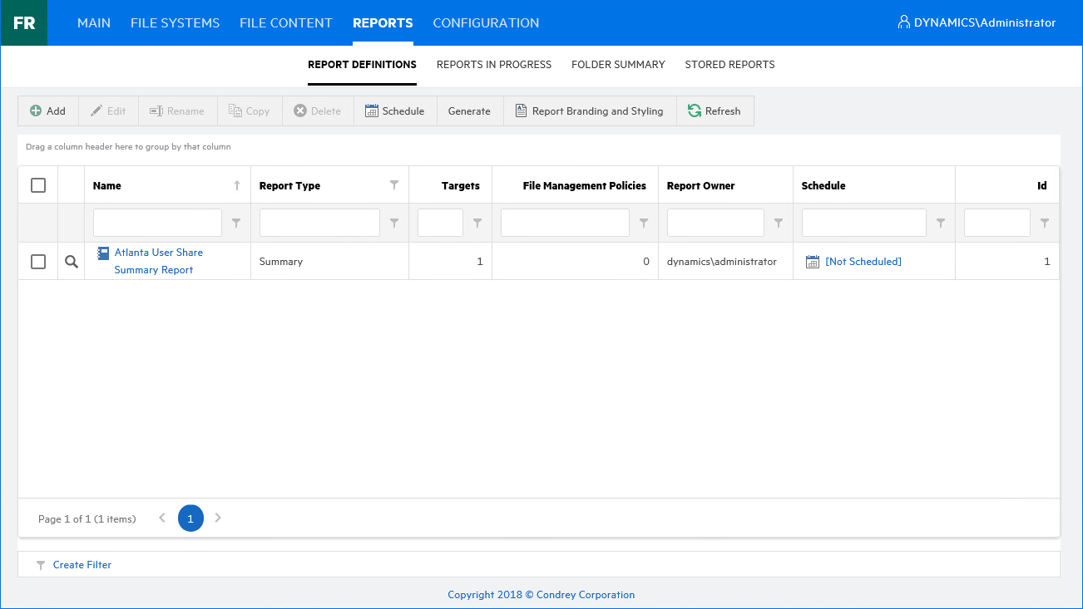
Task: Open the Report Type column header filter
Action: 394,185
